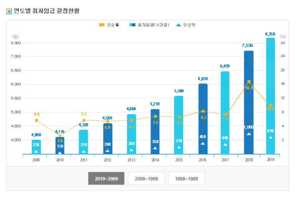Click the 8,350 value label above 2019
Screen dimensions: 296x198
point(270,34)
